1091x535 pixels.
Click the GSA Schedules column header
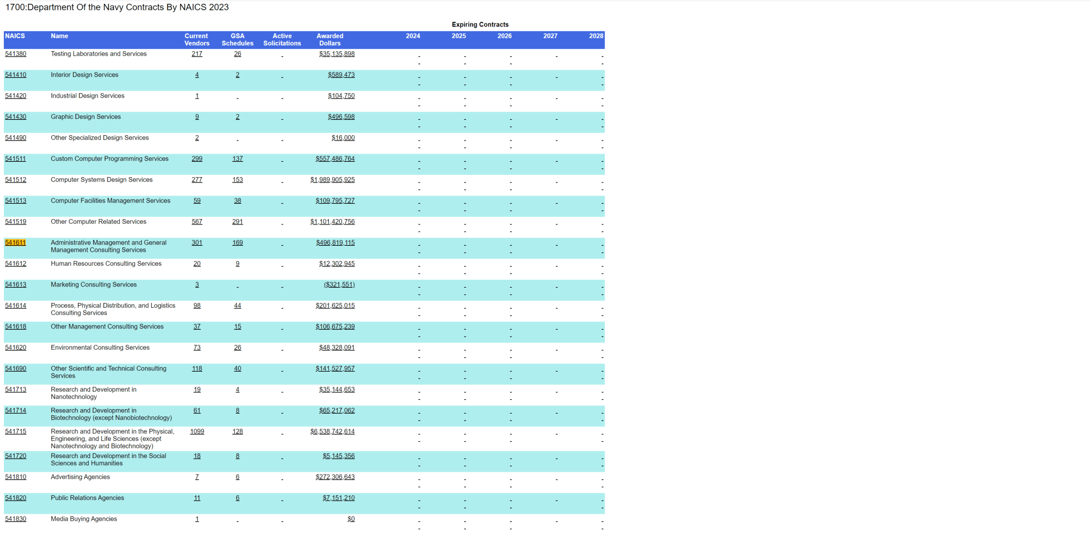[237, 40]
